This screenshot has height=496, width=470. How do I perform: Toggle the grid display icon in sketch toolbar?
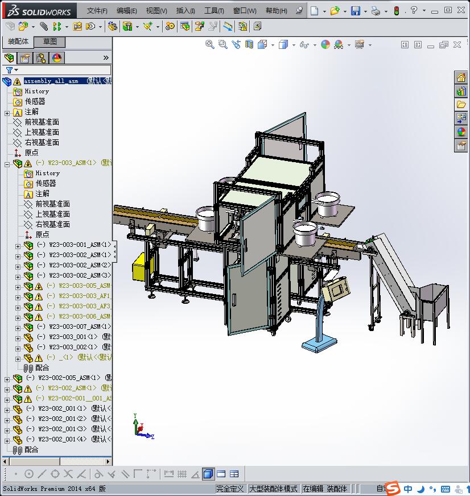point(182,474)
